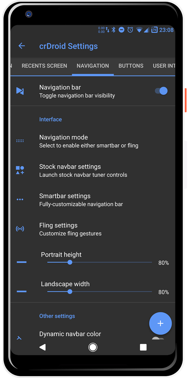Open Smartbar settings entry
Screen dimensions: 189x378
[x=81, y=200]
